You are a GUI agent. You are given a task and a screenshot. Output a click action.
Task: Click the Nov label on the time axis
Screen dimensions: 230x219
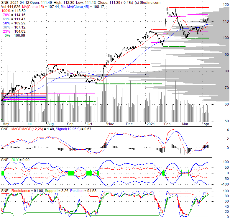click(x=111, y=124)
